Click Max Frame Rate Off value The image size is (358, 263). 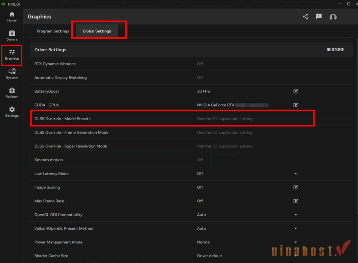point(200,201)
